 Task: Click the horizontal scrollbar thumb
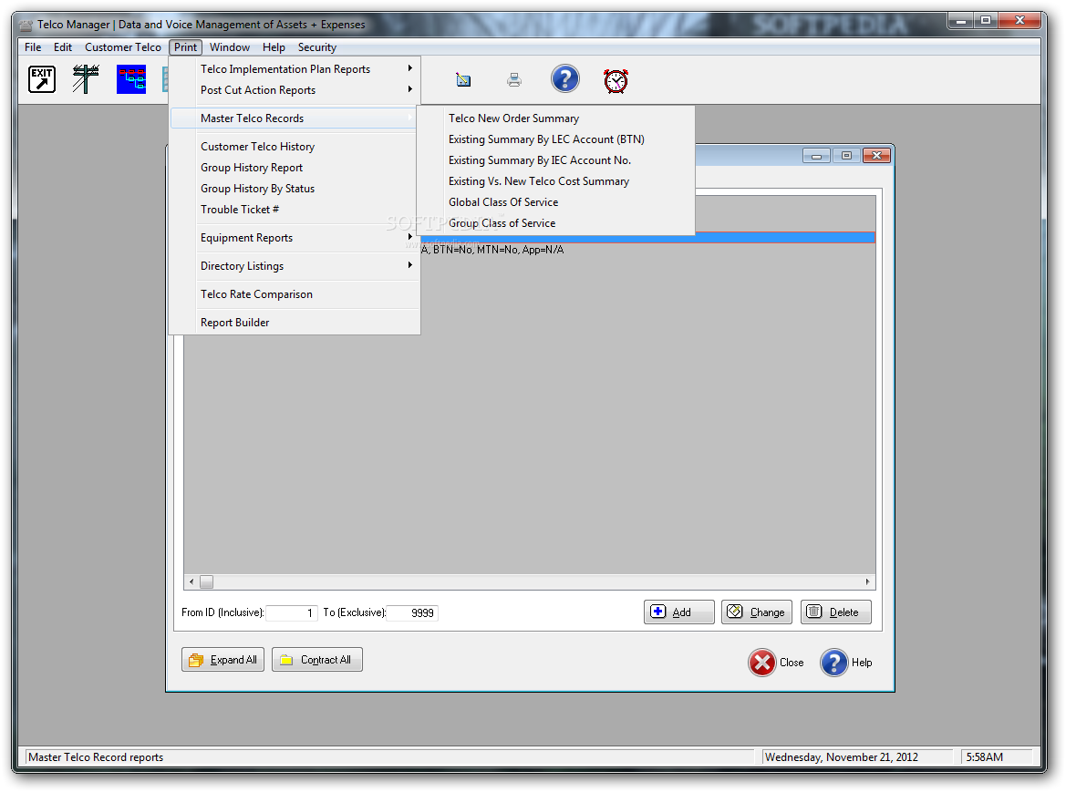pos(207,581)
